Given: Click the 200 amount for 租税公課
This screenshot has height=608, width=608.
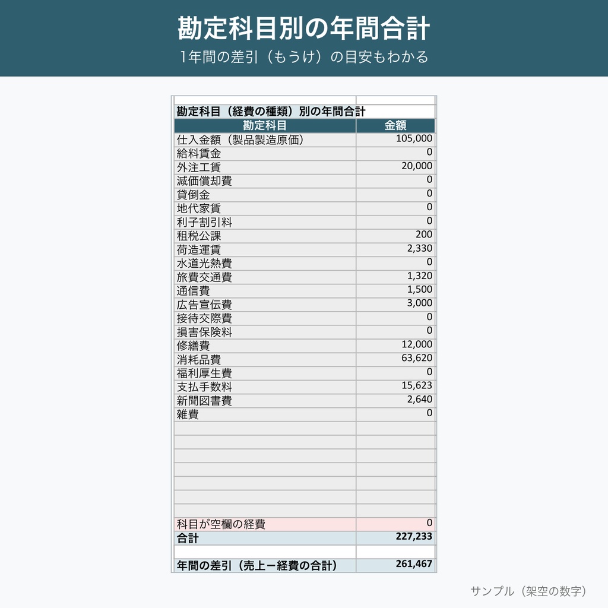Looking at the screenshot, I should click(423, 235).
